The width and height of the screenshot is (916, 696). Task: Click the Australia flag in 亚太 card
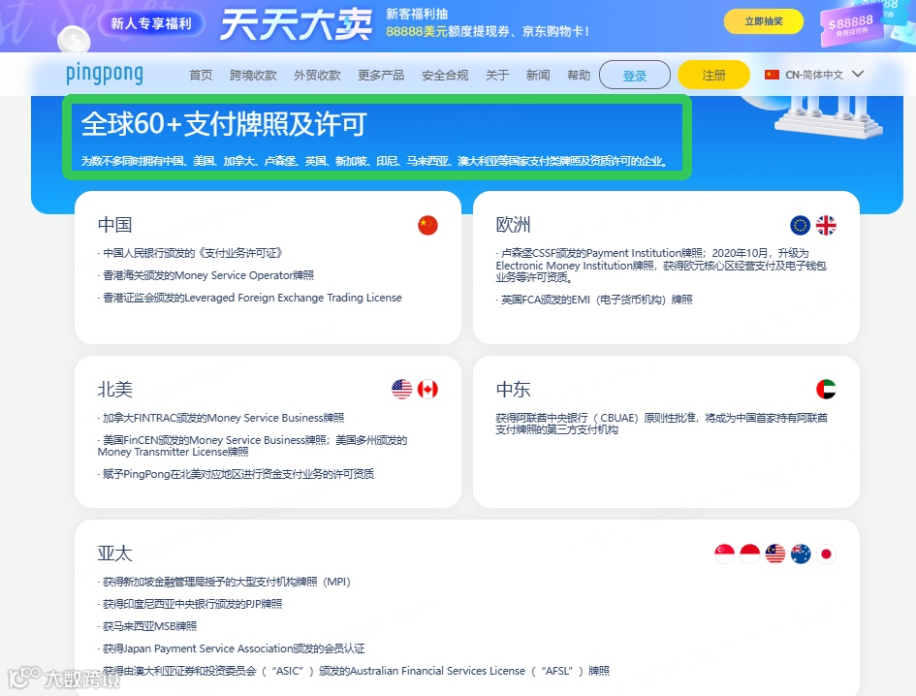pyautogui.click(x=801, y=554)
